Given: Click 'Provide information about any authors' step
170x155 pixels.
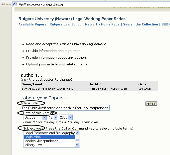Looking at the screenshot, I should point(56,58).
